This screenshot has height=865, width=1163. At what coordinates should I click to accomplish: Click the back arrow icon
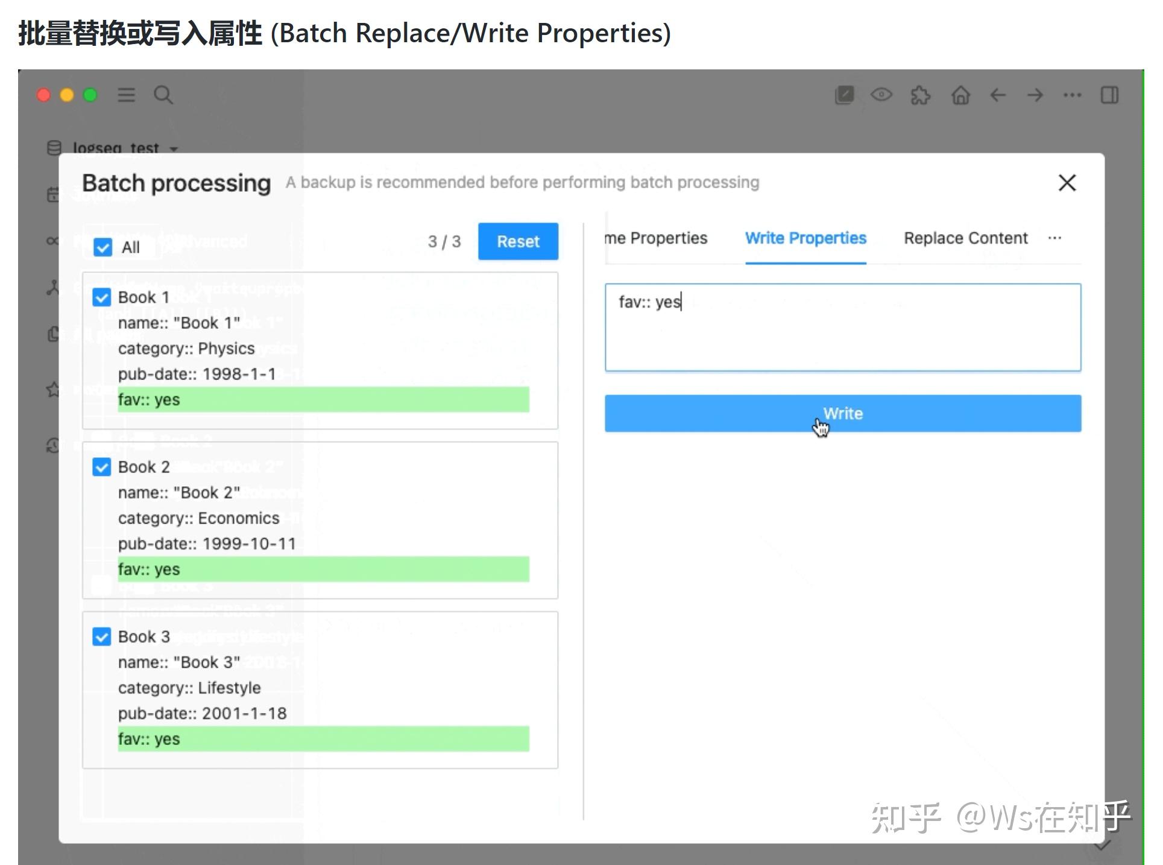tap(998, 95)
